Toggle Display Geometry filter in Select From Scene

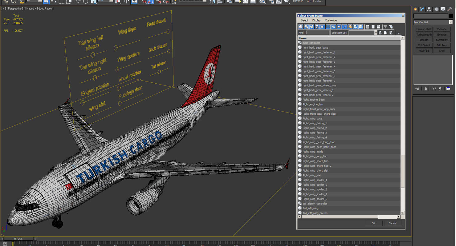coord(301,27)
